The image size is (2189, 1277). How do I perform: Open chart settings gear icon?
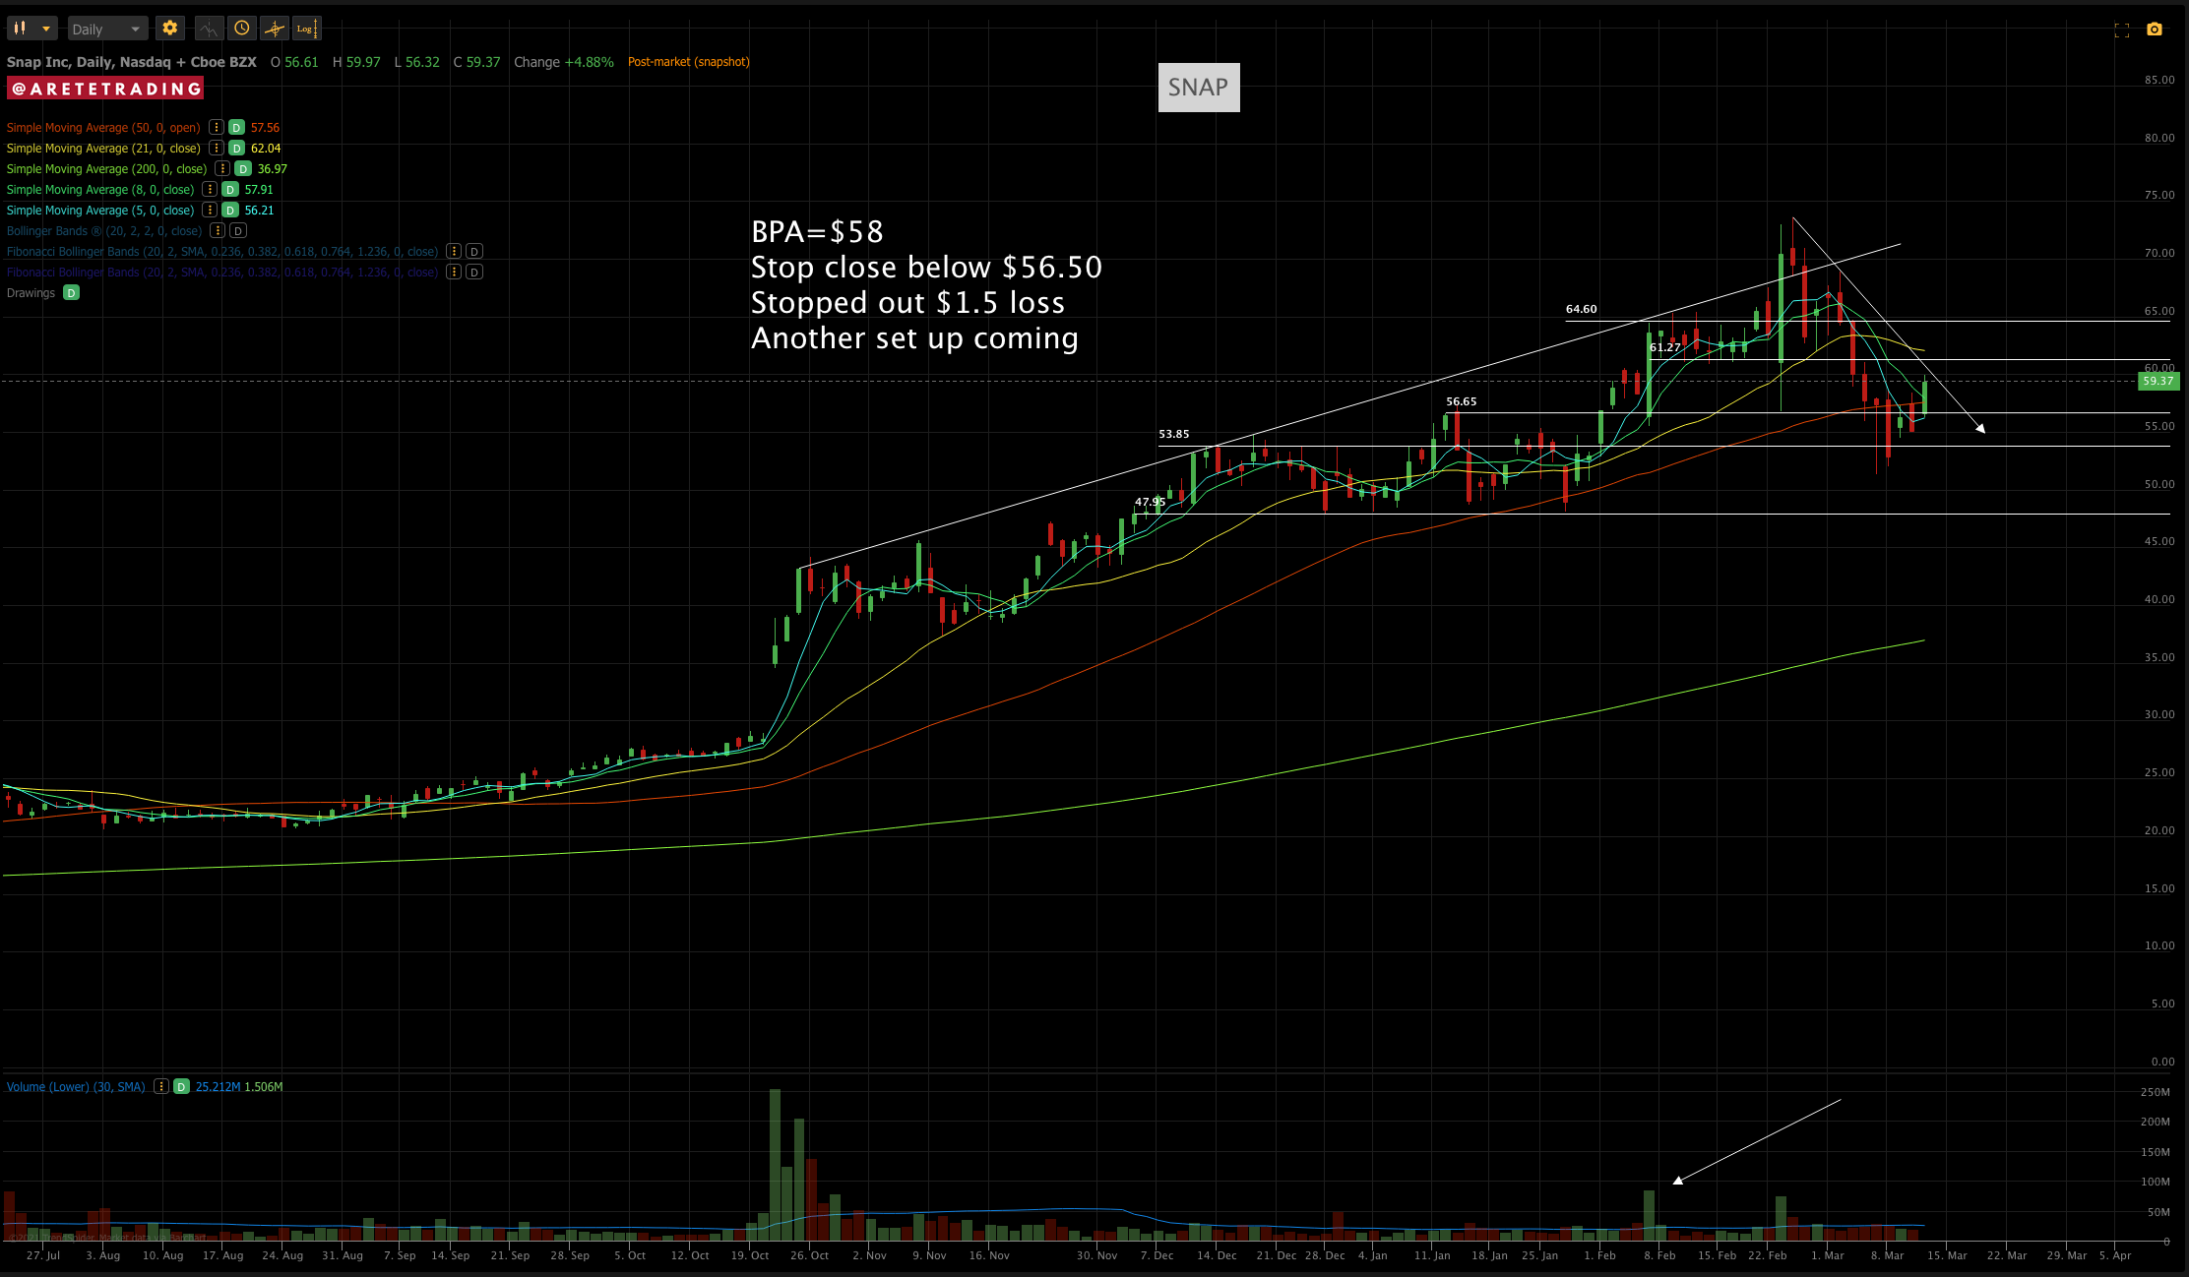coord(169,29)
